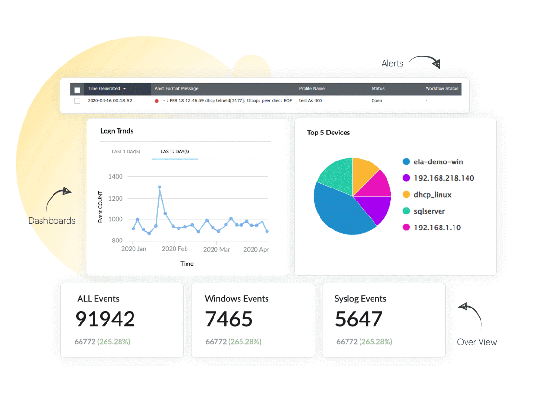Open the Syslog Events summary card
Image resolution: width=534 pixels, height=402 pixels.
pyautogui.click(x=384, y=320)
